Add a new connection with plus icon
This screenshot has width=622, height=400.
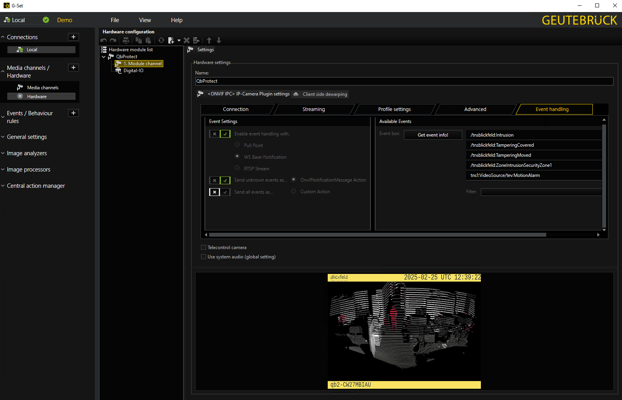coord(73,37)
